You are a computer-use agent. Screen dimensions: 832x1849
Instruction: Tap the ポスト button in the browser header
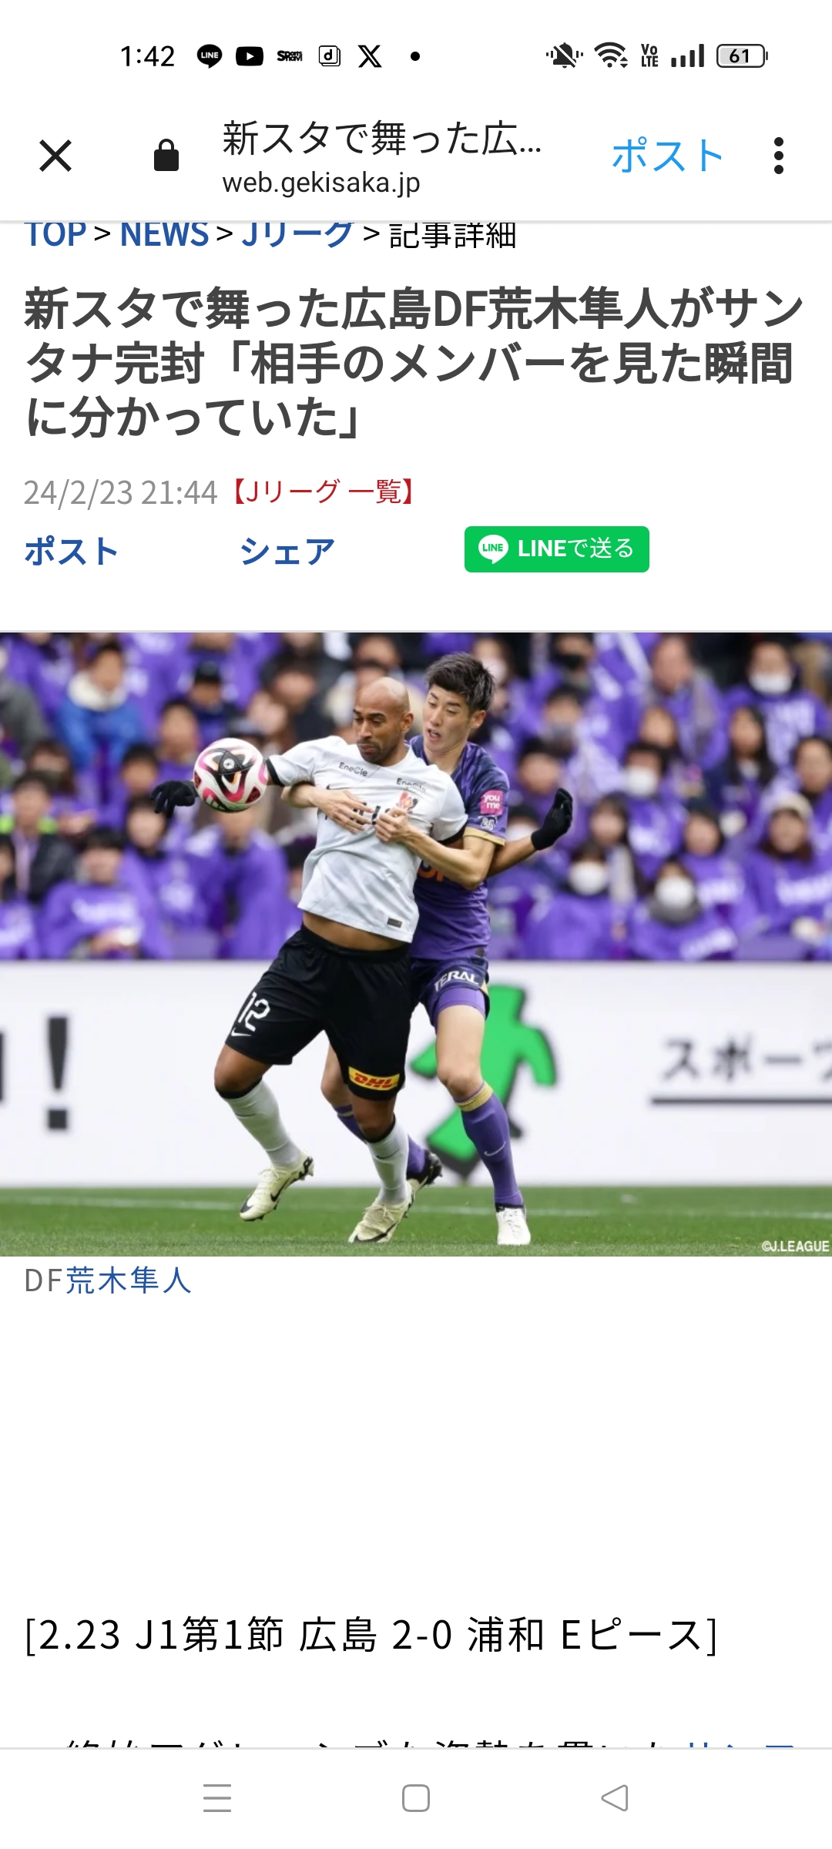click(x=668, y=156)
